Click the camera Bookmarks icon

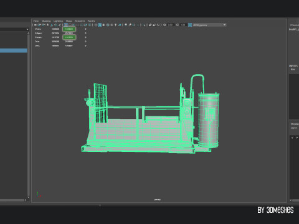pyautogui.click(x=47, y=25)
